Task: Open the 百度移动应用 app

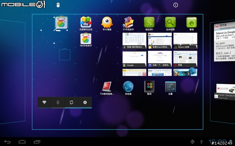Action: tap(86, 23)
